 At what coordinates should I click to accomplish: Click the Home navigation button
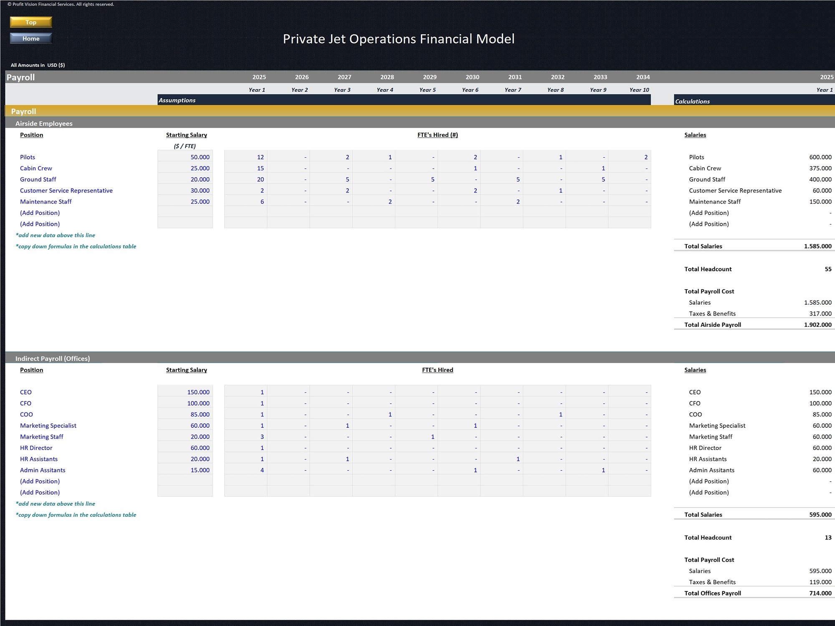pos(31,38)
